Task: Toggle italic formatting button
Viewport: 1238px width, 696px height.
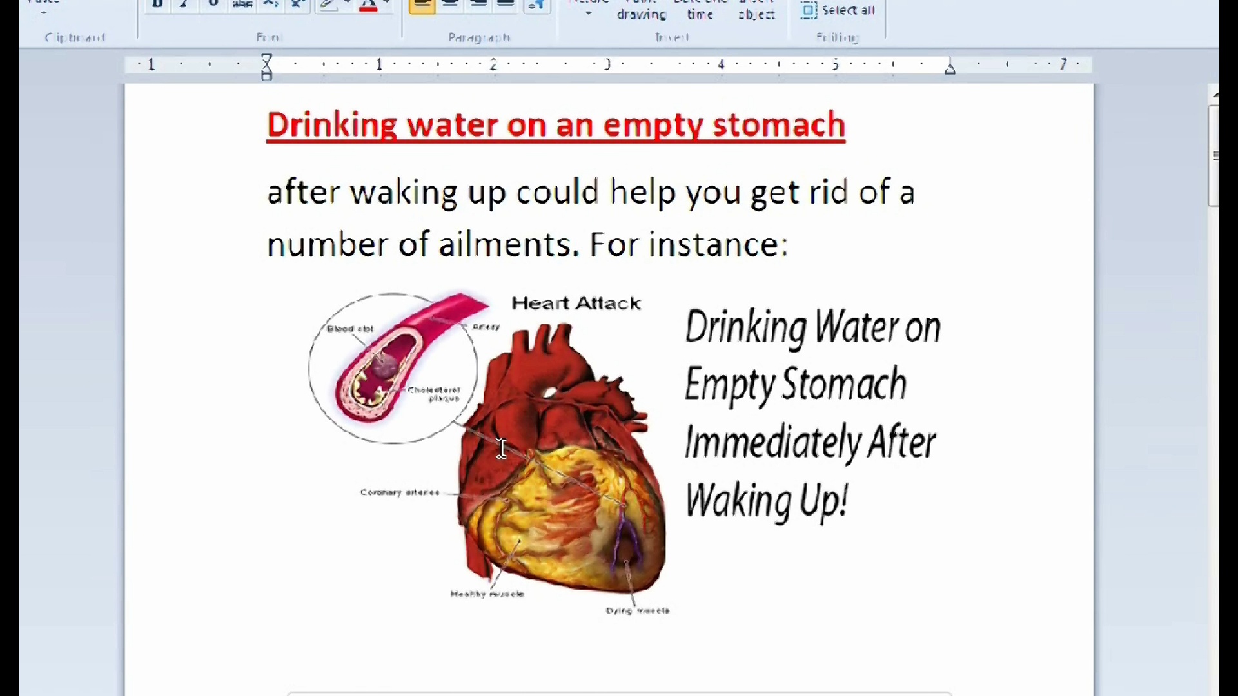Action: click(x=185, y=5)
